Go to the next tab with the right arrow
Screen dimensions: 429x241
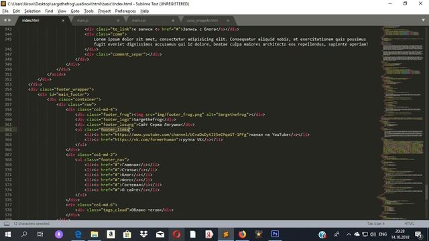[x=9, y=20]
